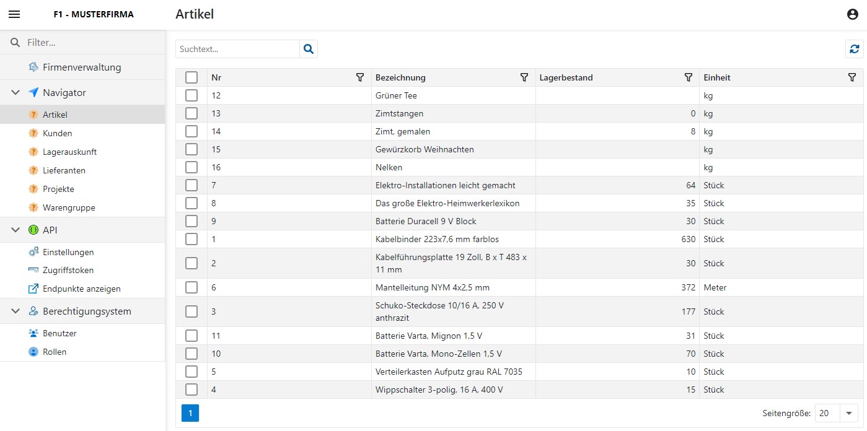Click the Suchtext search field
The height and width of the screenshot is (431, 867).
(x=237, y=49)
